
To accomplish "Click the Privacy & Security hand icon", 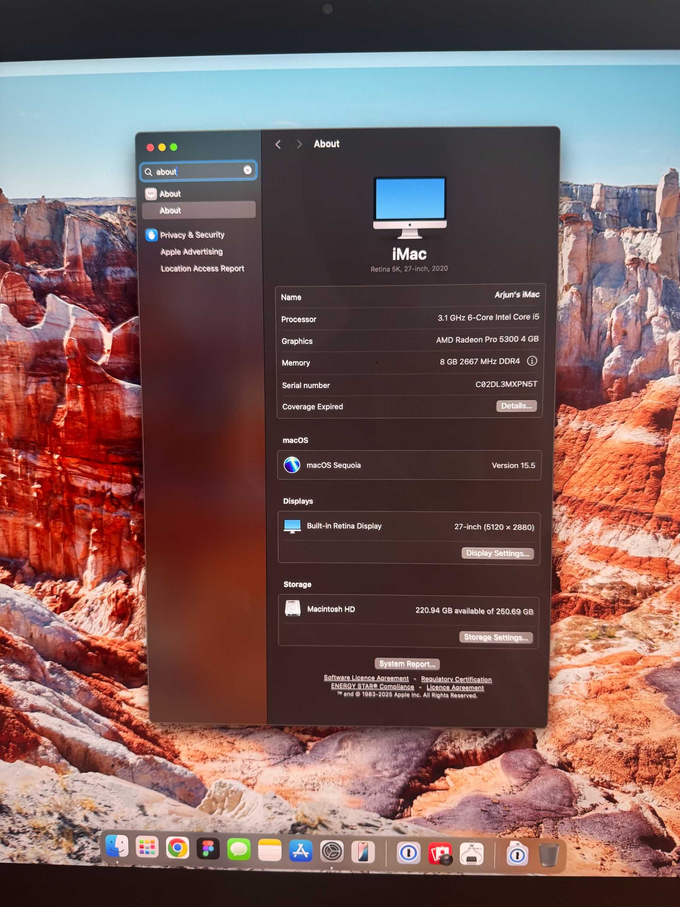I will [x=151, y=235].
